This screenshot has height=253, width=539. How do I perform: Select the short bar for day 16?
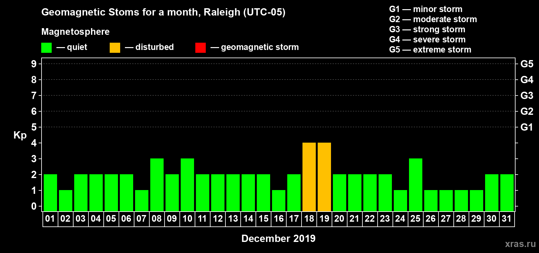pyautogui.click(x=279, y=201)
